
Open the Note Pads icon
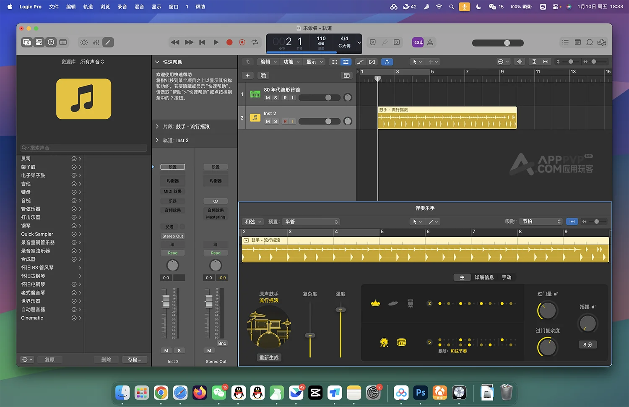578,42
